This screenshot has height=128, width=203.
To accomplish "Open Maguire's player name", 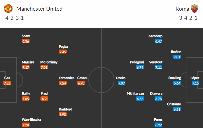I will point(28,62).
